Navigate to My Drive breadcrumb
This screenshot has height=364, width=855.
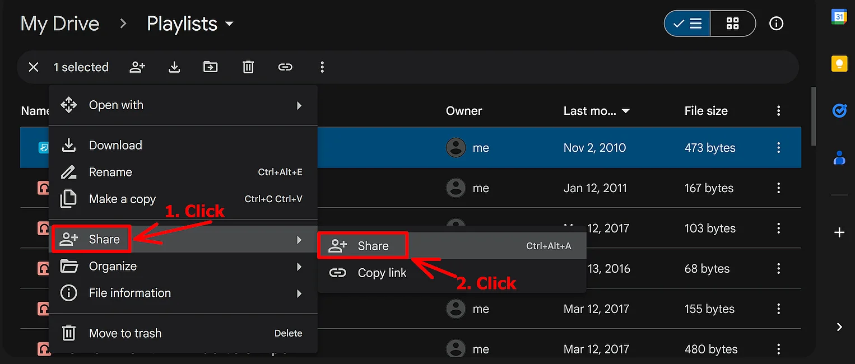60,24
